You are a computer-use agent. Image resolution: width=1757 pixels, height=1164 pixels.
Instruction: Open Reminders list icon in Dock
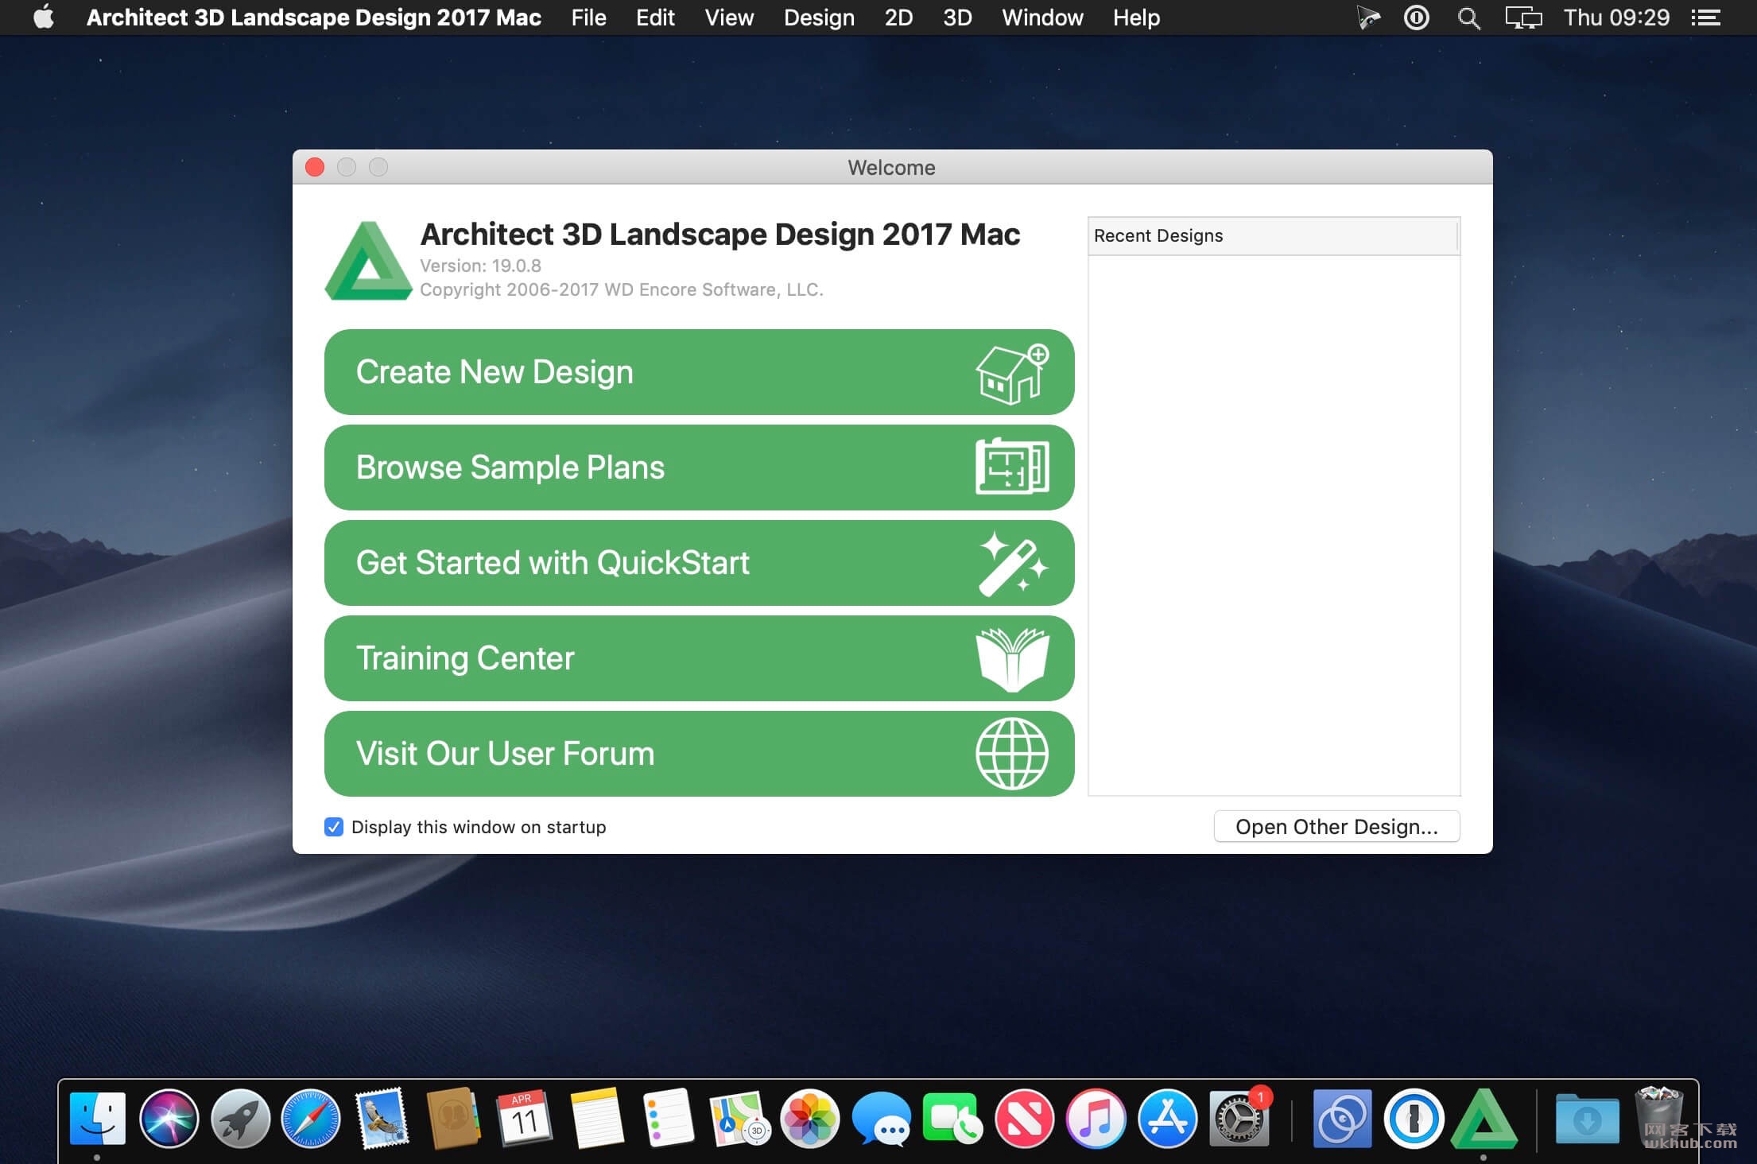[668, 1119]
